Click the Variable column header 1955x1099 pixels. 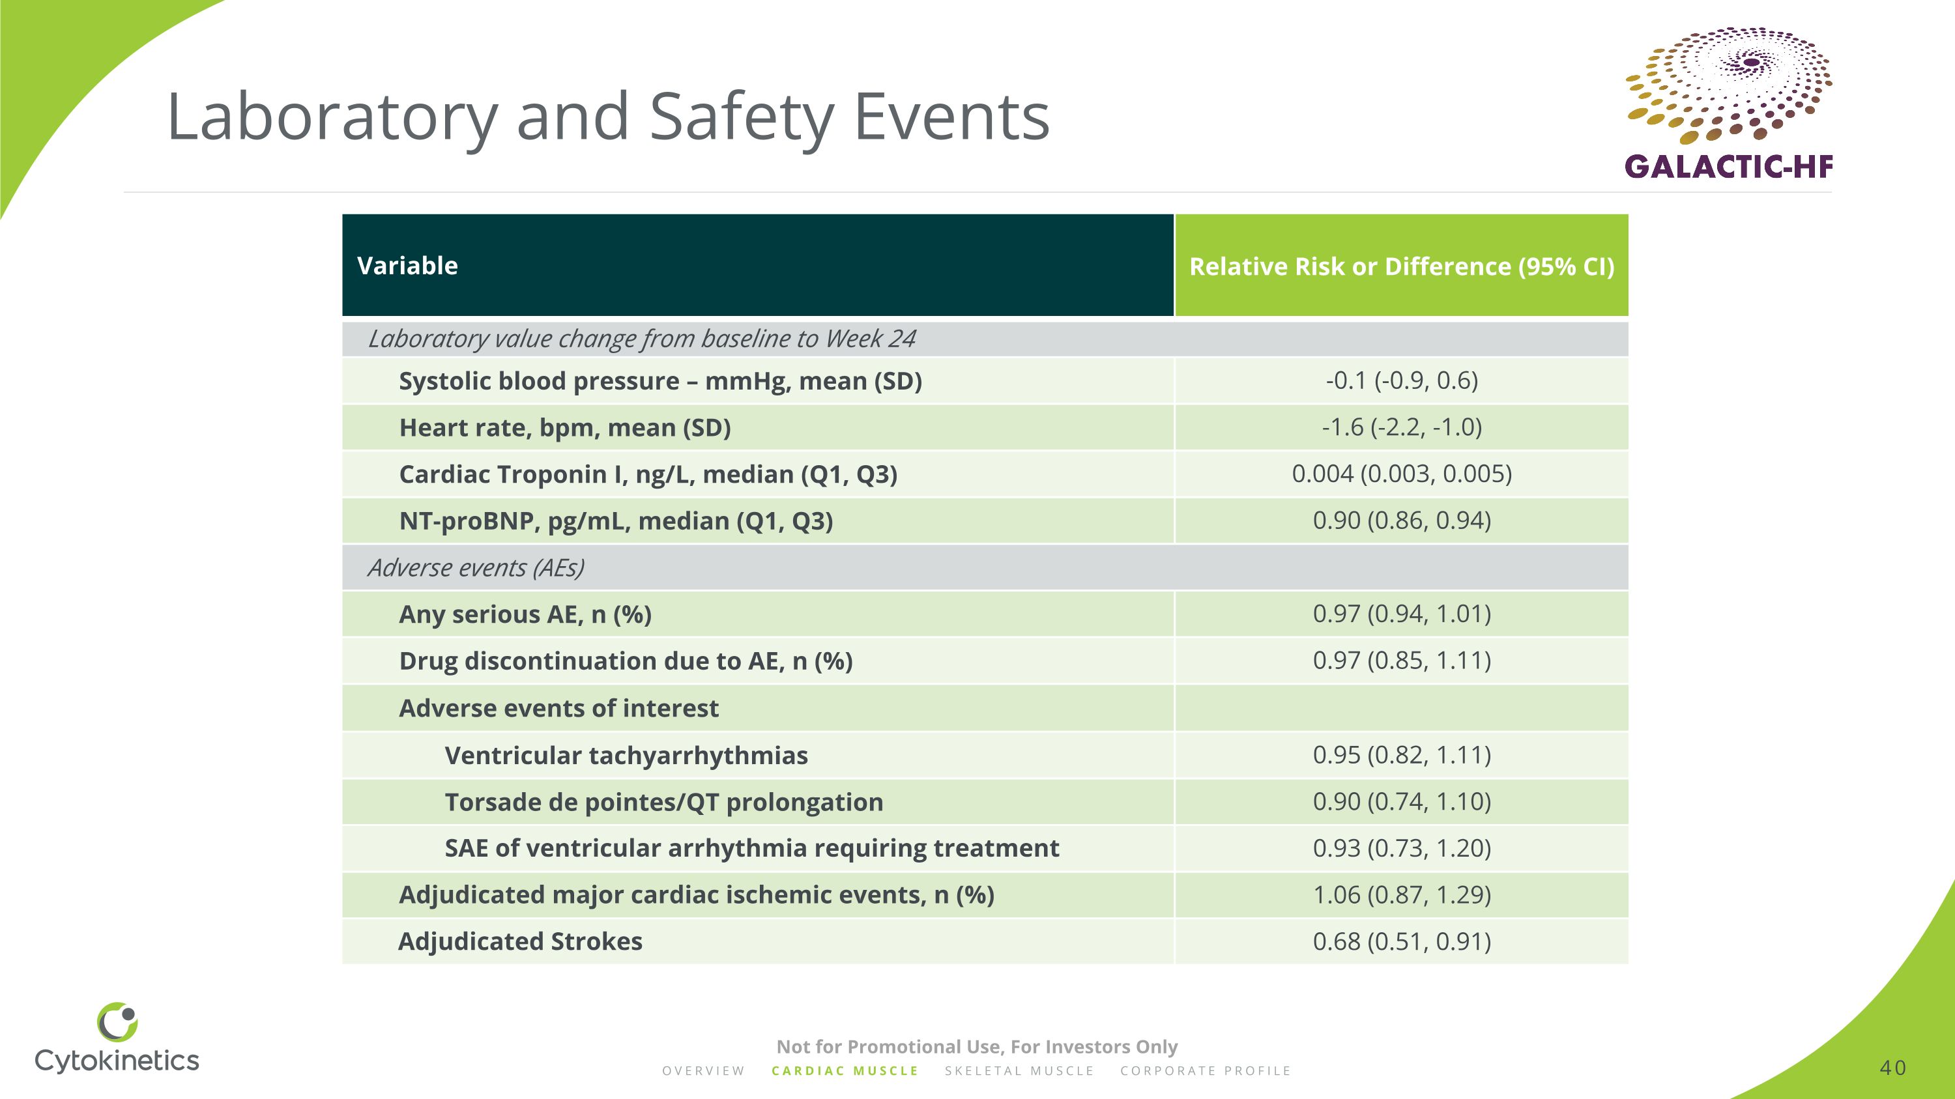407,265
